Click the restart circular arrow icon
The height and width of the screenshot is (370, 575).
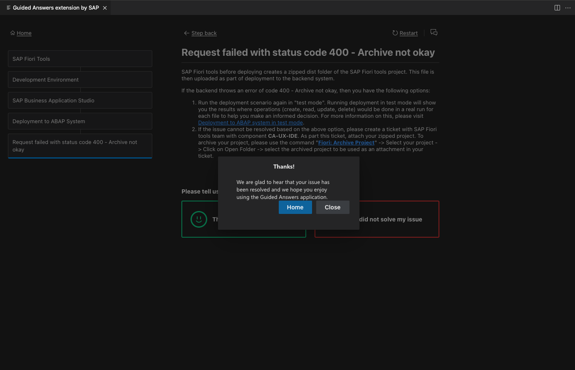(x=394, y=33)
